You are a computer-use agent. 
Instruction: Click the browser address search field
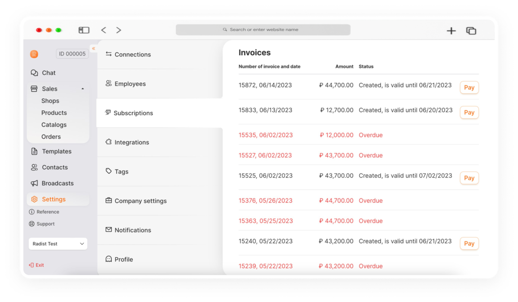[x=263, y=30]
